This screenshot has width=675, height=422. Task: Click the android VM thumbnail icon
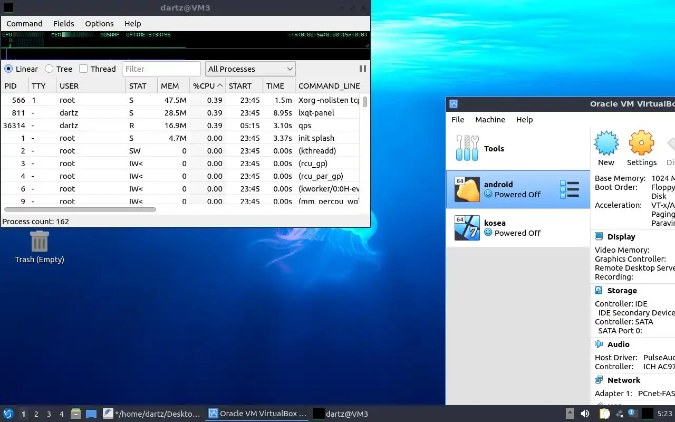pos(467,189)
